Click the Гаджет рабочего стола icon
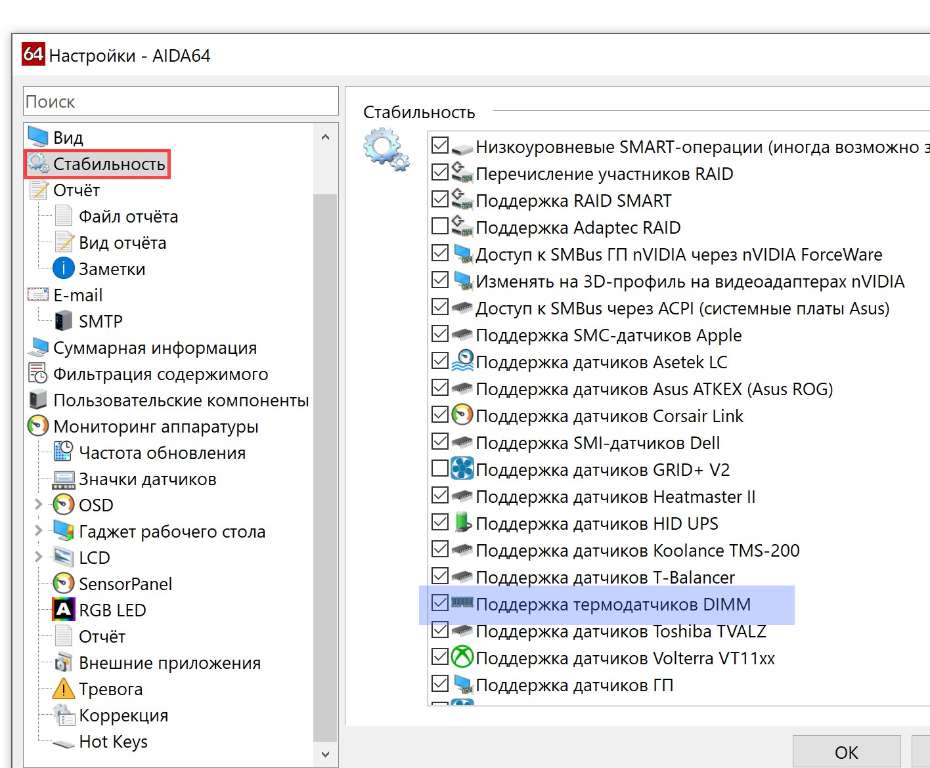Image resolution: width=930 pixels, height=768 pixels. point(64,531)
